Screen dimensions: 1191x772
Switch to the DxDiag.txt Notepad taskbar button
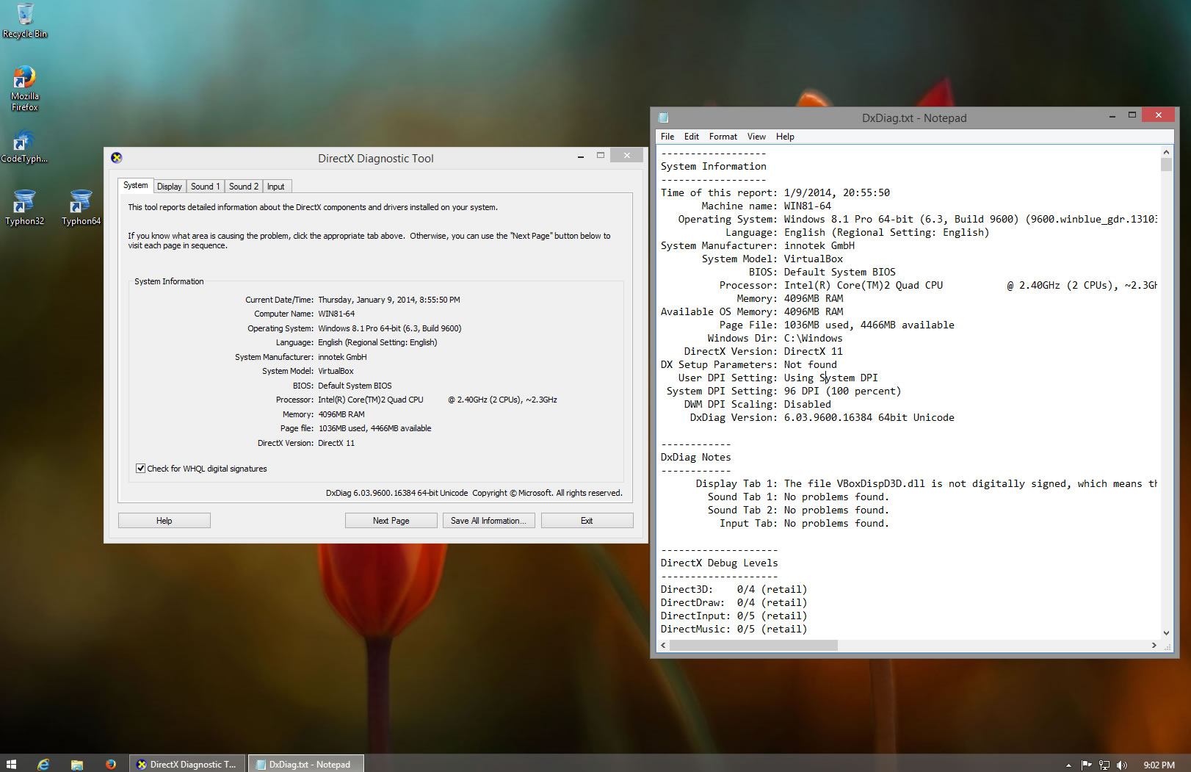click(x=305, y=764)
